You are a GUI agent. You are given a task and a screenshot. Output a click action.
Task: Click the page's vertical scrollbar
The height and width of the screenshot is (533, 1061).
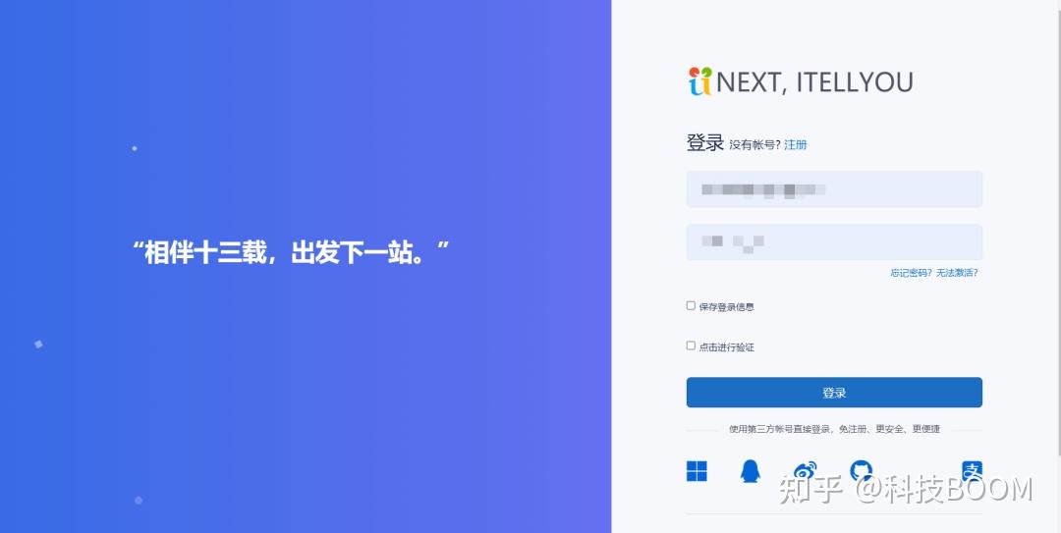click(x=1058, y=267)
